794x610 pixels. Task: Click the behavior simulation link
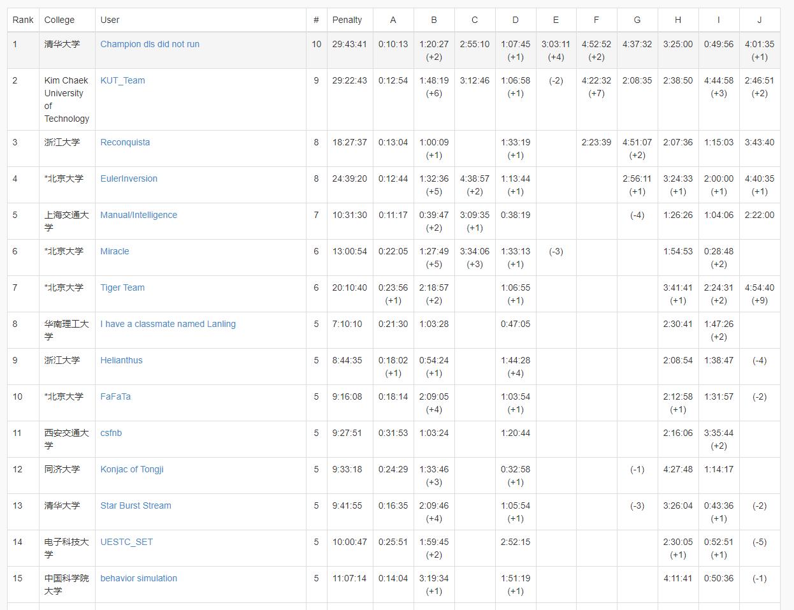138,578
